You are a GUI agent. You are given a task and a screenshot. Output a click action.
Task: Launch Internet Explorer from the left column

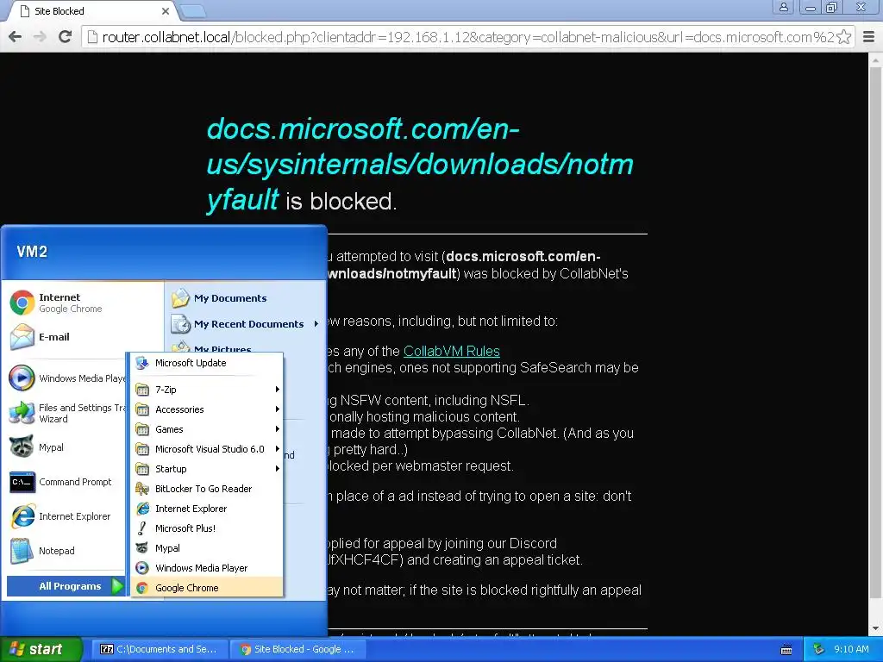pyautogui.click(x=66, y=516)
